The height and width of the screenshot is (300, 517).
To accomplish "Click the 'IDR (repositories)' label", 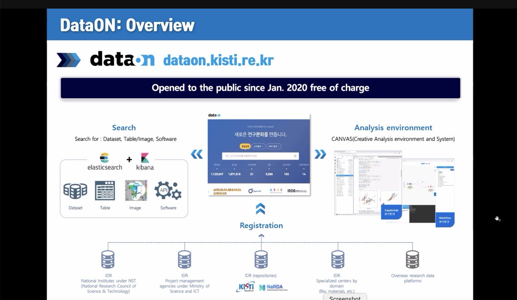I will point(261,275).
